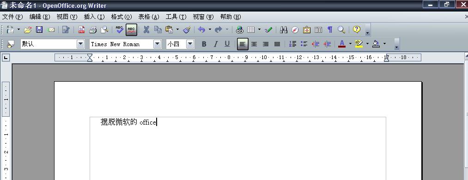
Task: Toggle Bold formatting button
Action: click(x=204, y=44)
